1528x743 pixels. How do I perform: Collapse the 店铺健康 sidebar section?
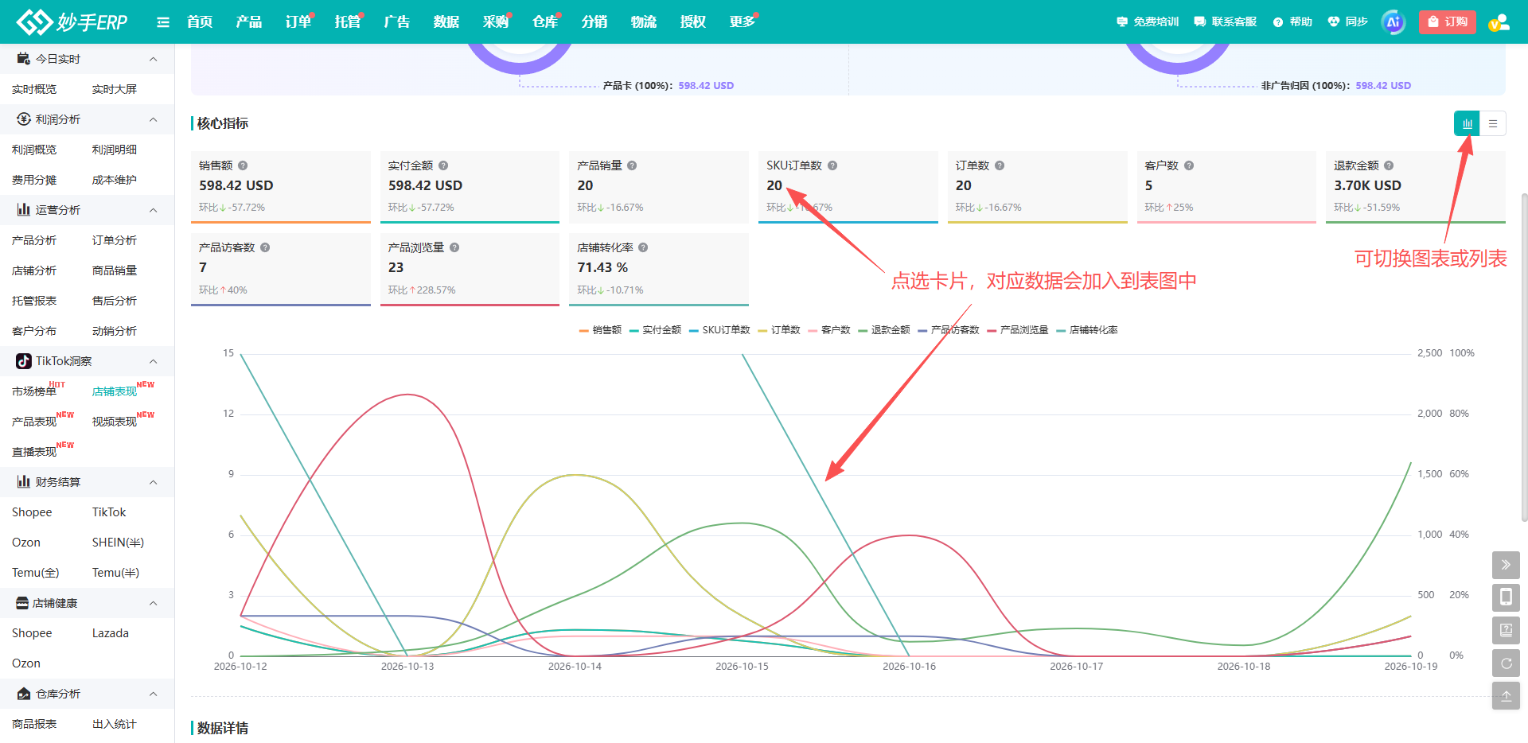pos(153,603)
